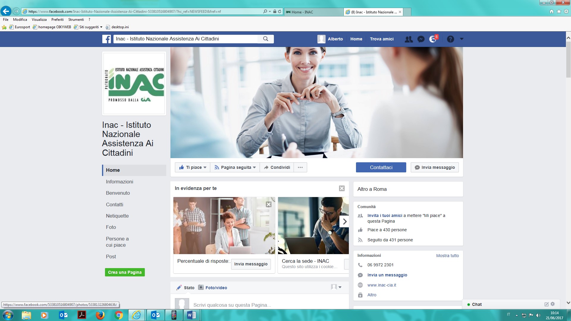Click the green Crea una Pagina button

pos(125,272)
